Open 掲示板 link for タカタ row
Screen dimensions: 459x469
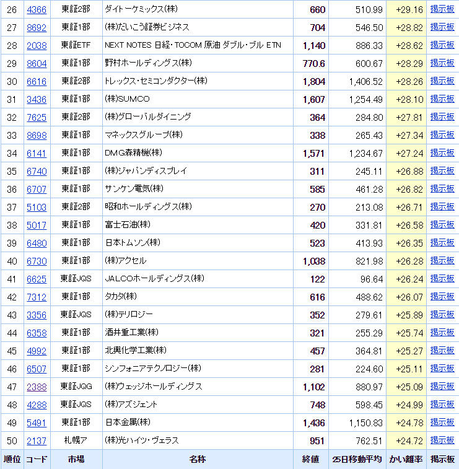442,296
